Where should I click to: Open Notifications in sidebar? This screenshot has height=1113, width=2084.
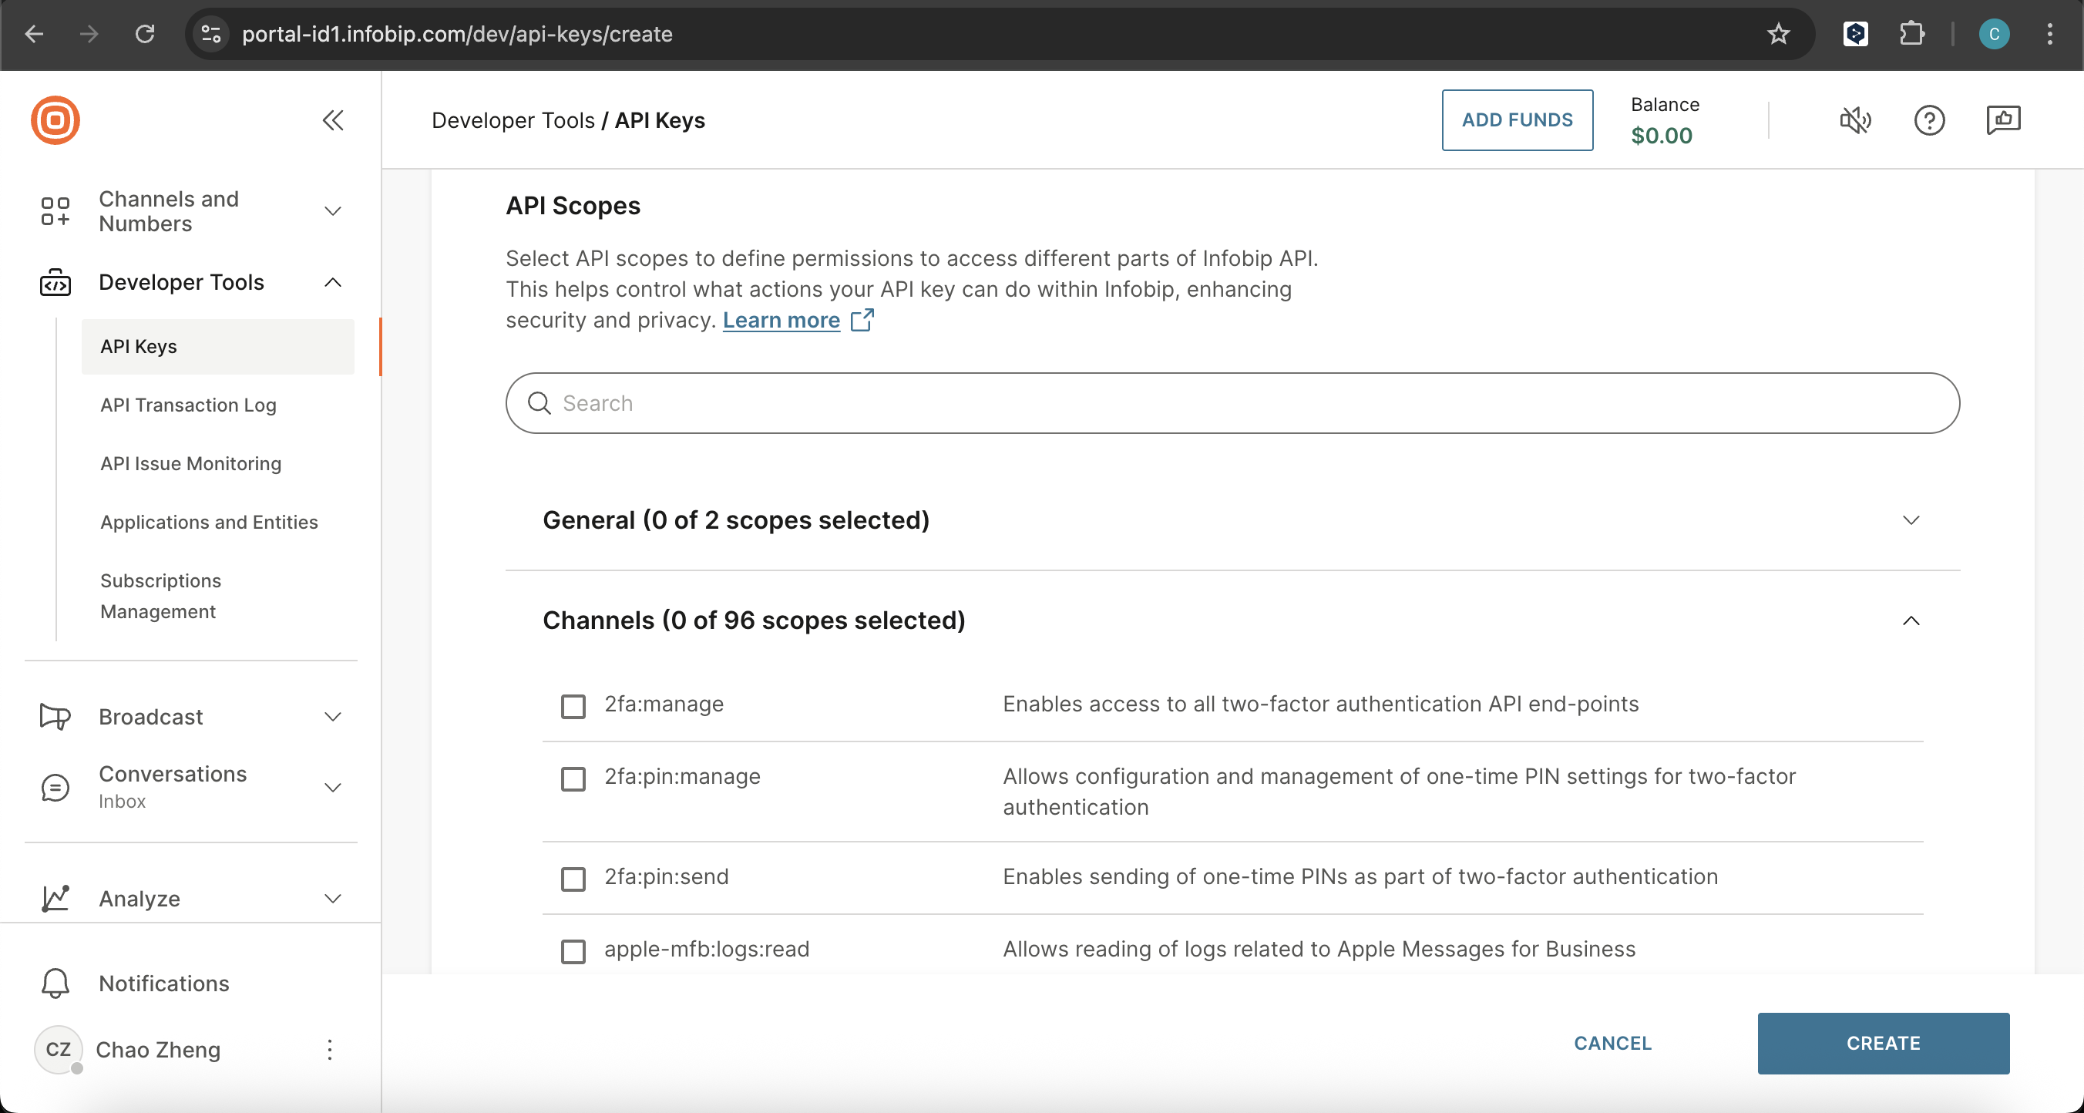click(163, 983)
